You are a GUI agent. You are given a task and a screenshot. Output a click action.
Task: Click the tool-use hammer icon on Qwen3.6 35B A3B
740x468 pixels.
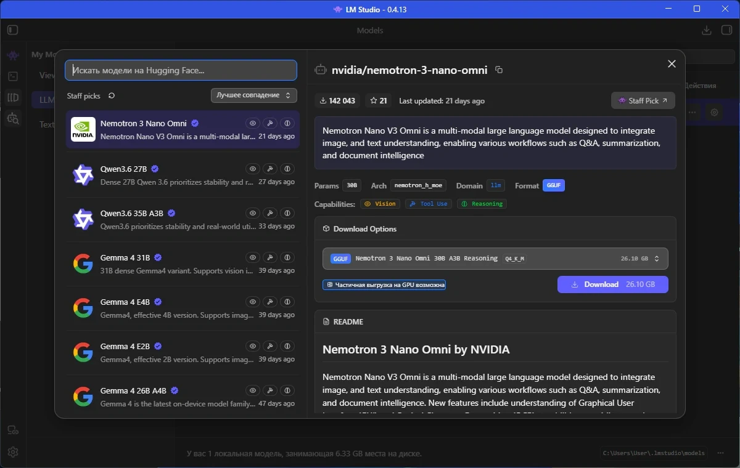[x=269, y=213]
